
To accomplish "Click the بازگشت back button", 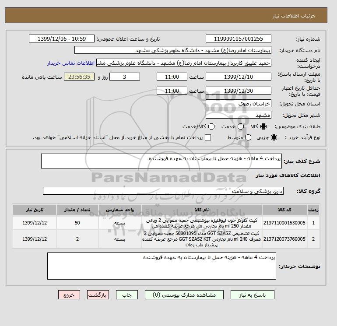I will click(98, 295).
